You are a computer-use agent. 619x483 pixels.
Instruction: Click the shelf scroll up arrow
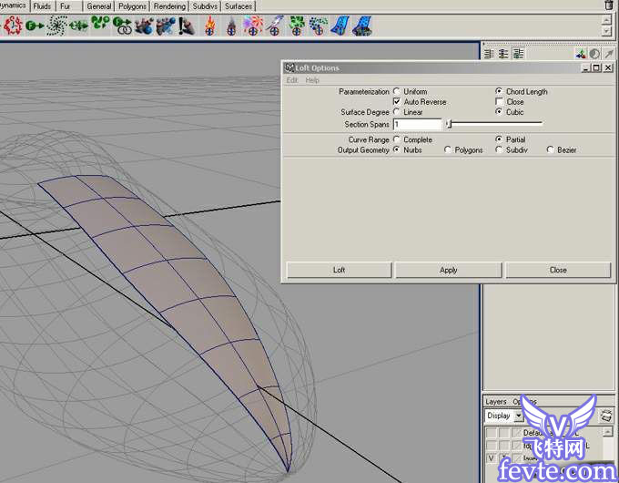607,19
